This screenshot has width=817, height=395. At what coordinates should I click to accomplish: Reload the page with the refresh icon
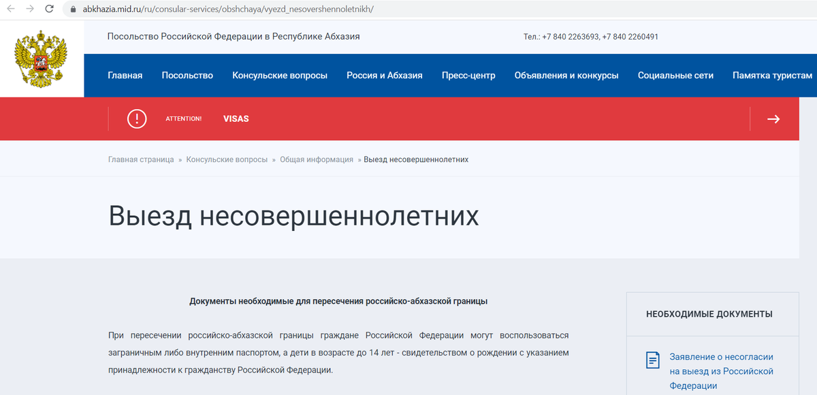point(49,9)
